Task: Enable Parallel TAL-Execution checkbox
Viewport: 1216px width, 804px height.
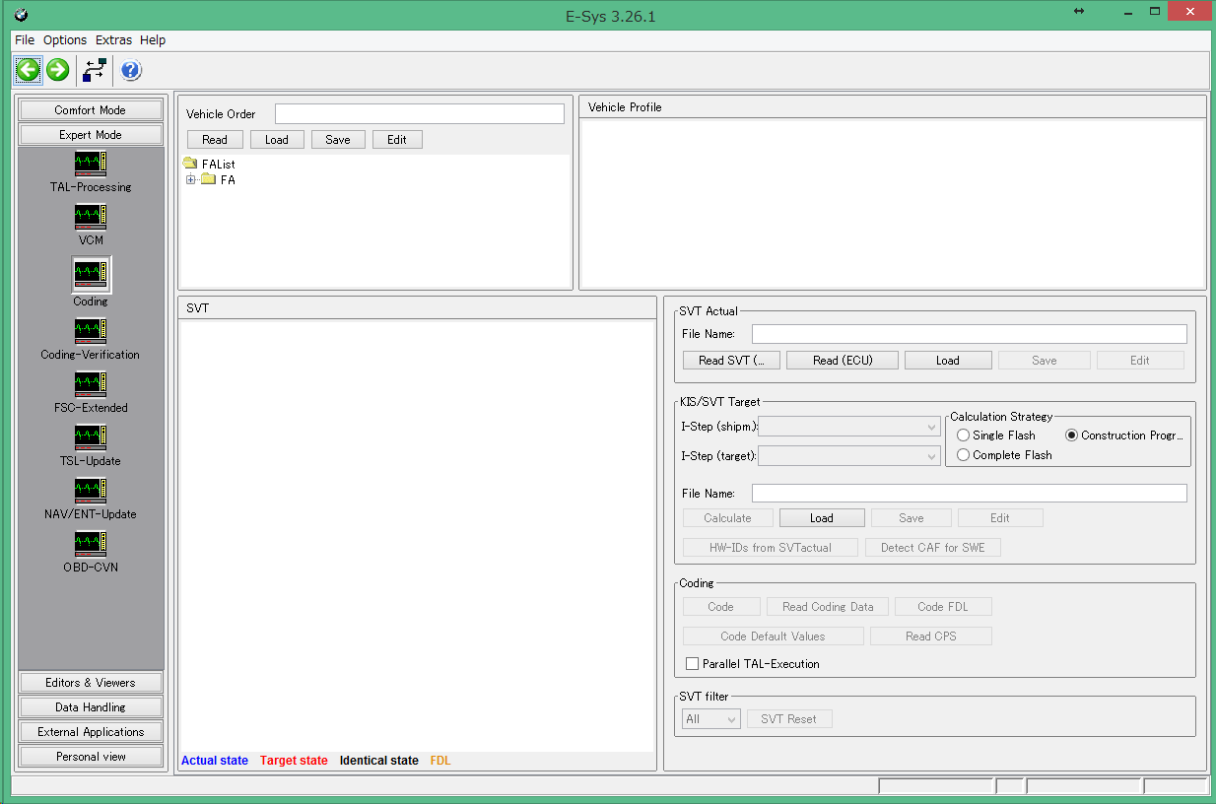Action: (x=692, y=663)
